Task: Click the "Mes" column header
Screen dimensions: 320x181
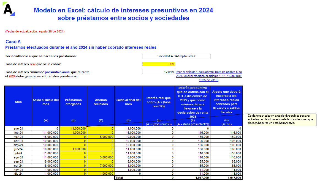Action: tap(18, 106)
